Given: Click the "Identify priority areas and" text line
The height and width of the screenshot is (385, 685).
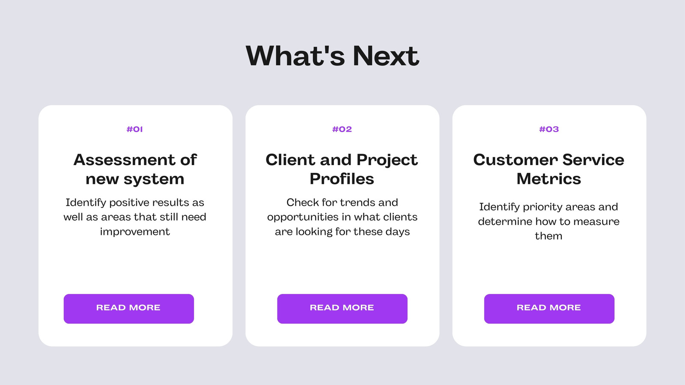Looking at the screenshot, I should tap(548, 207).
